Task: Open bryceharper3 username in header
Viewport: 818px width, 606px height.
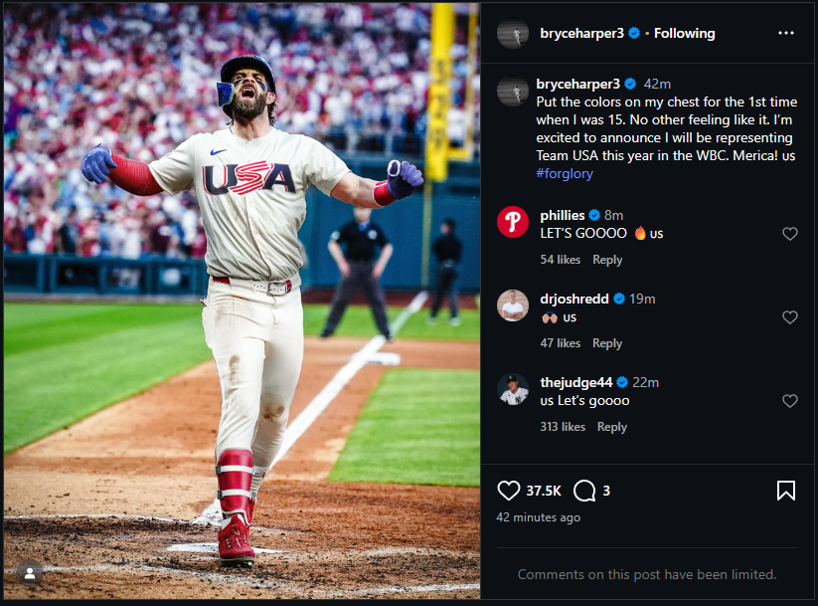Action: [581, 33]
